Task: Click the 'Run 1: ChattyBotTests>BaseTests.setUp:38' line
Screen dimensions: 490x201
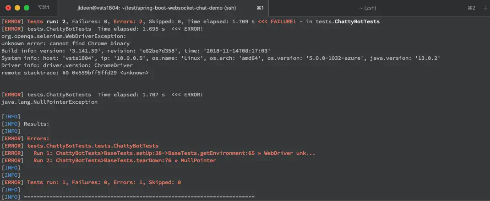Action: (158, 153)
